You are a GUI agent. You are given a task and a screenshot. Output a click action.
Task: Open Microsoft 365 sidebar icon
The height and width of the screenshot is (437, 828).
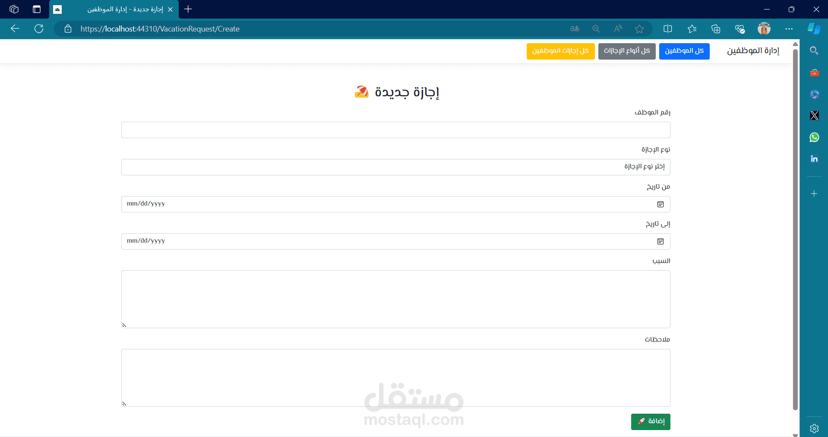pyautogui.click(x=814, y=94)
